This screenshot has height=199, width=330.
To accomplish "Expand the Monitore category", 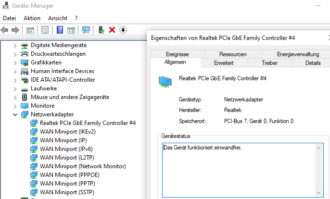I will coord(15,106).
